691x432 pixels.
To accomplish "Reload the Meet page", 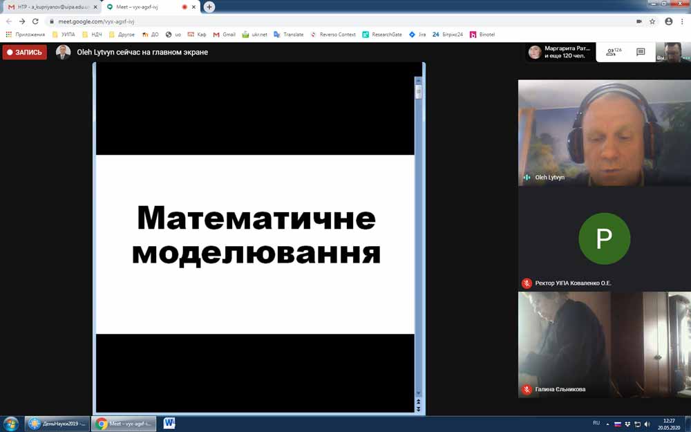I will pos(35,21).
